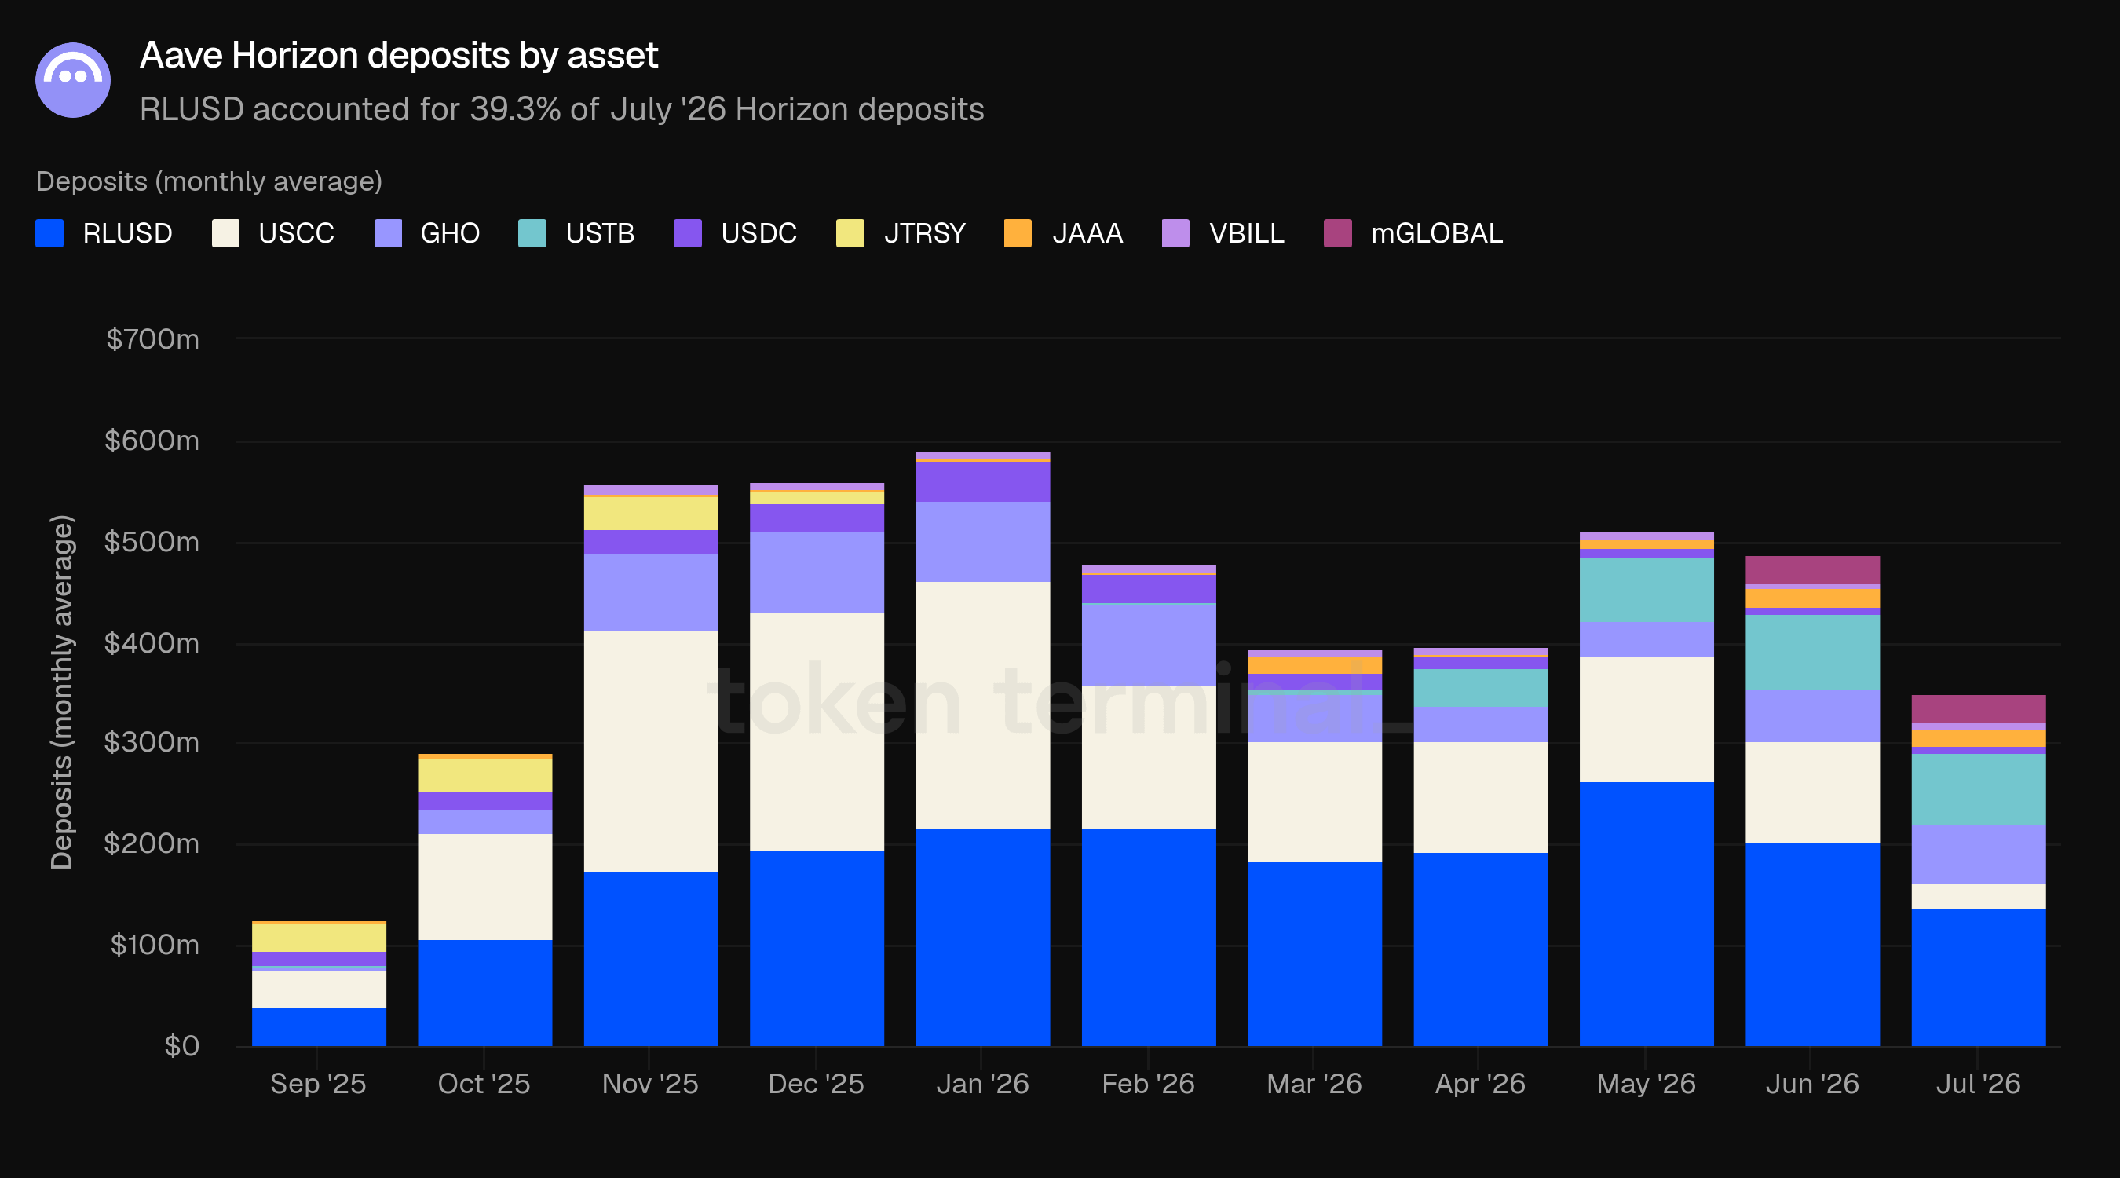Screen dimensions: 2120x1178
Task: Toggle the USCC legend label
Action: 296,233
